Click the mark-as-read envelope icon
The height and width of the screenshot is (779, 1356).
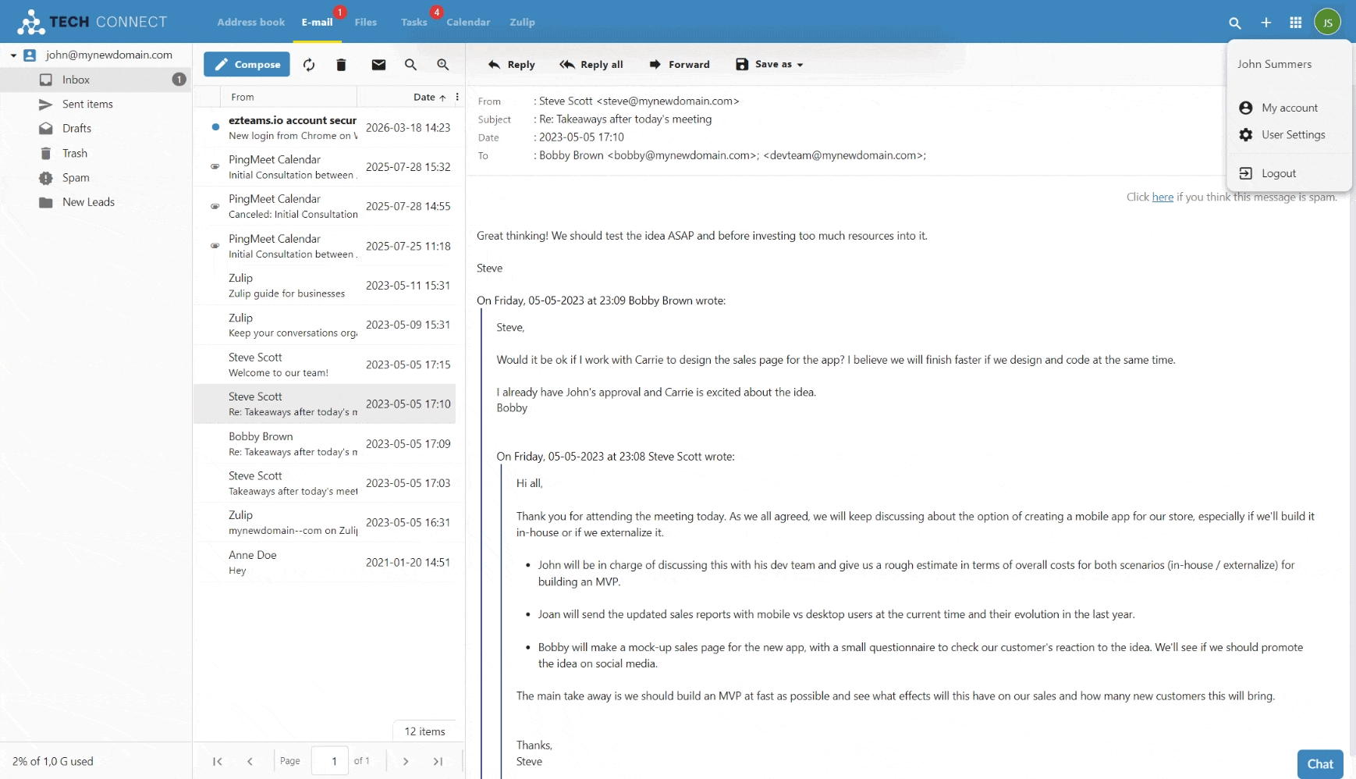pos(378,65)
